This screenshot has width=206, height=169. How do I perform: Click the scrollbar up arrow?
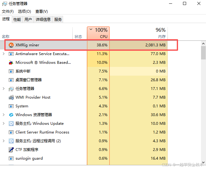point(203,44)
